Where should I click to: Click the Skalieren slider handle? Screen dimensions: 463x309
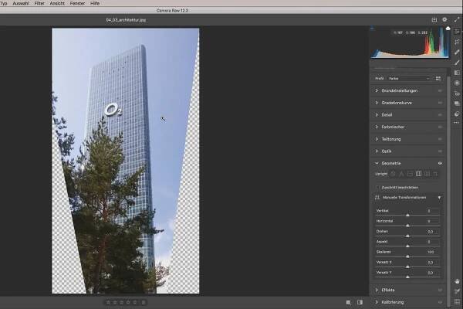tap(407, 256)
